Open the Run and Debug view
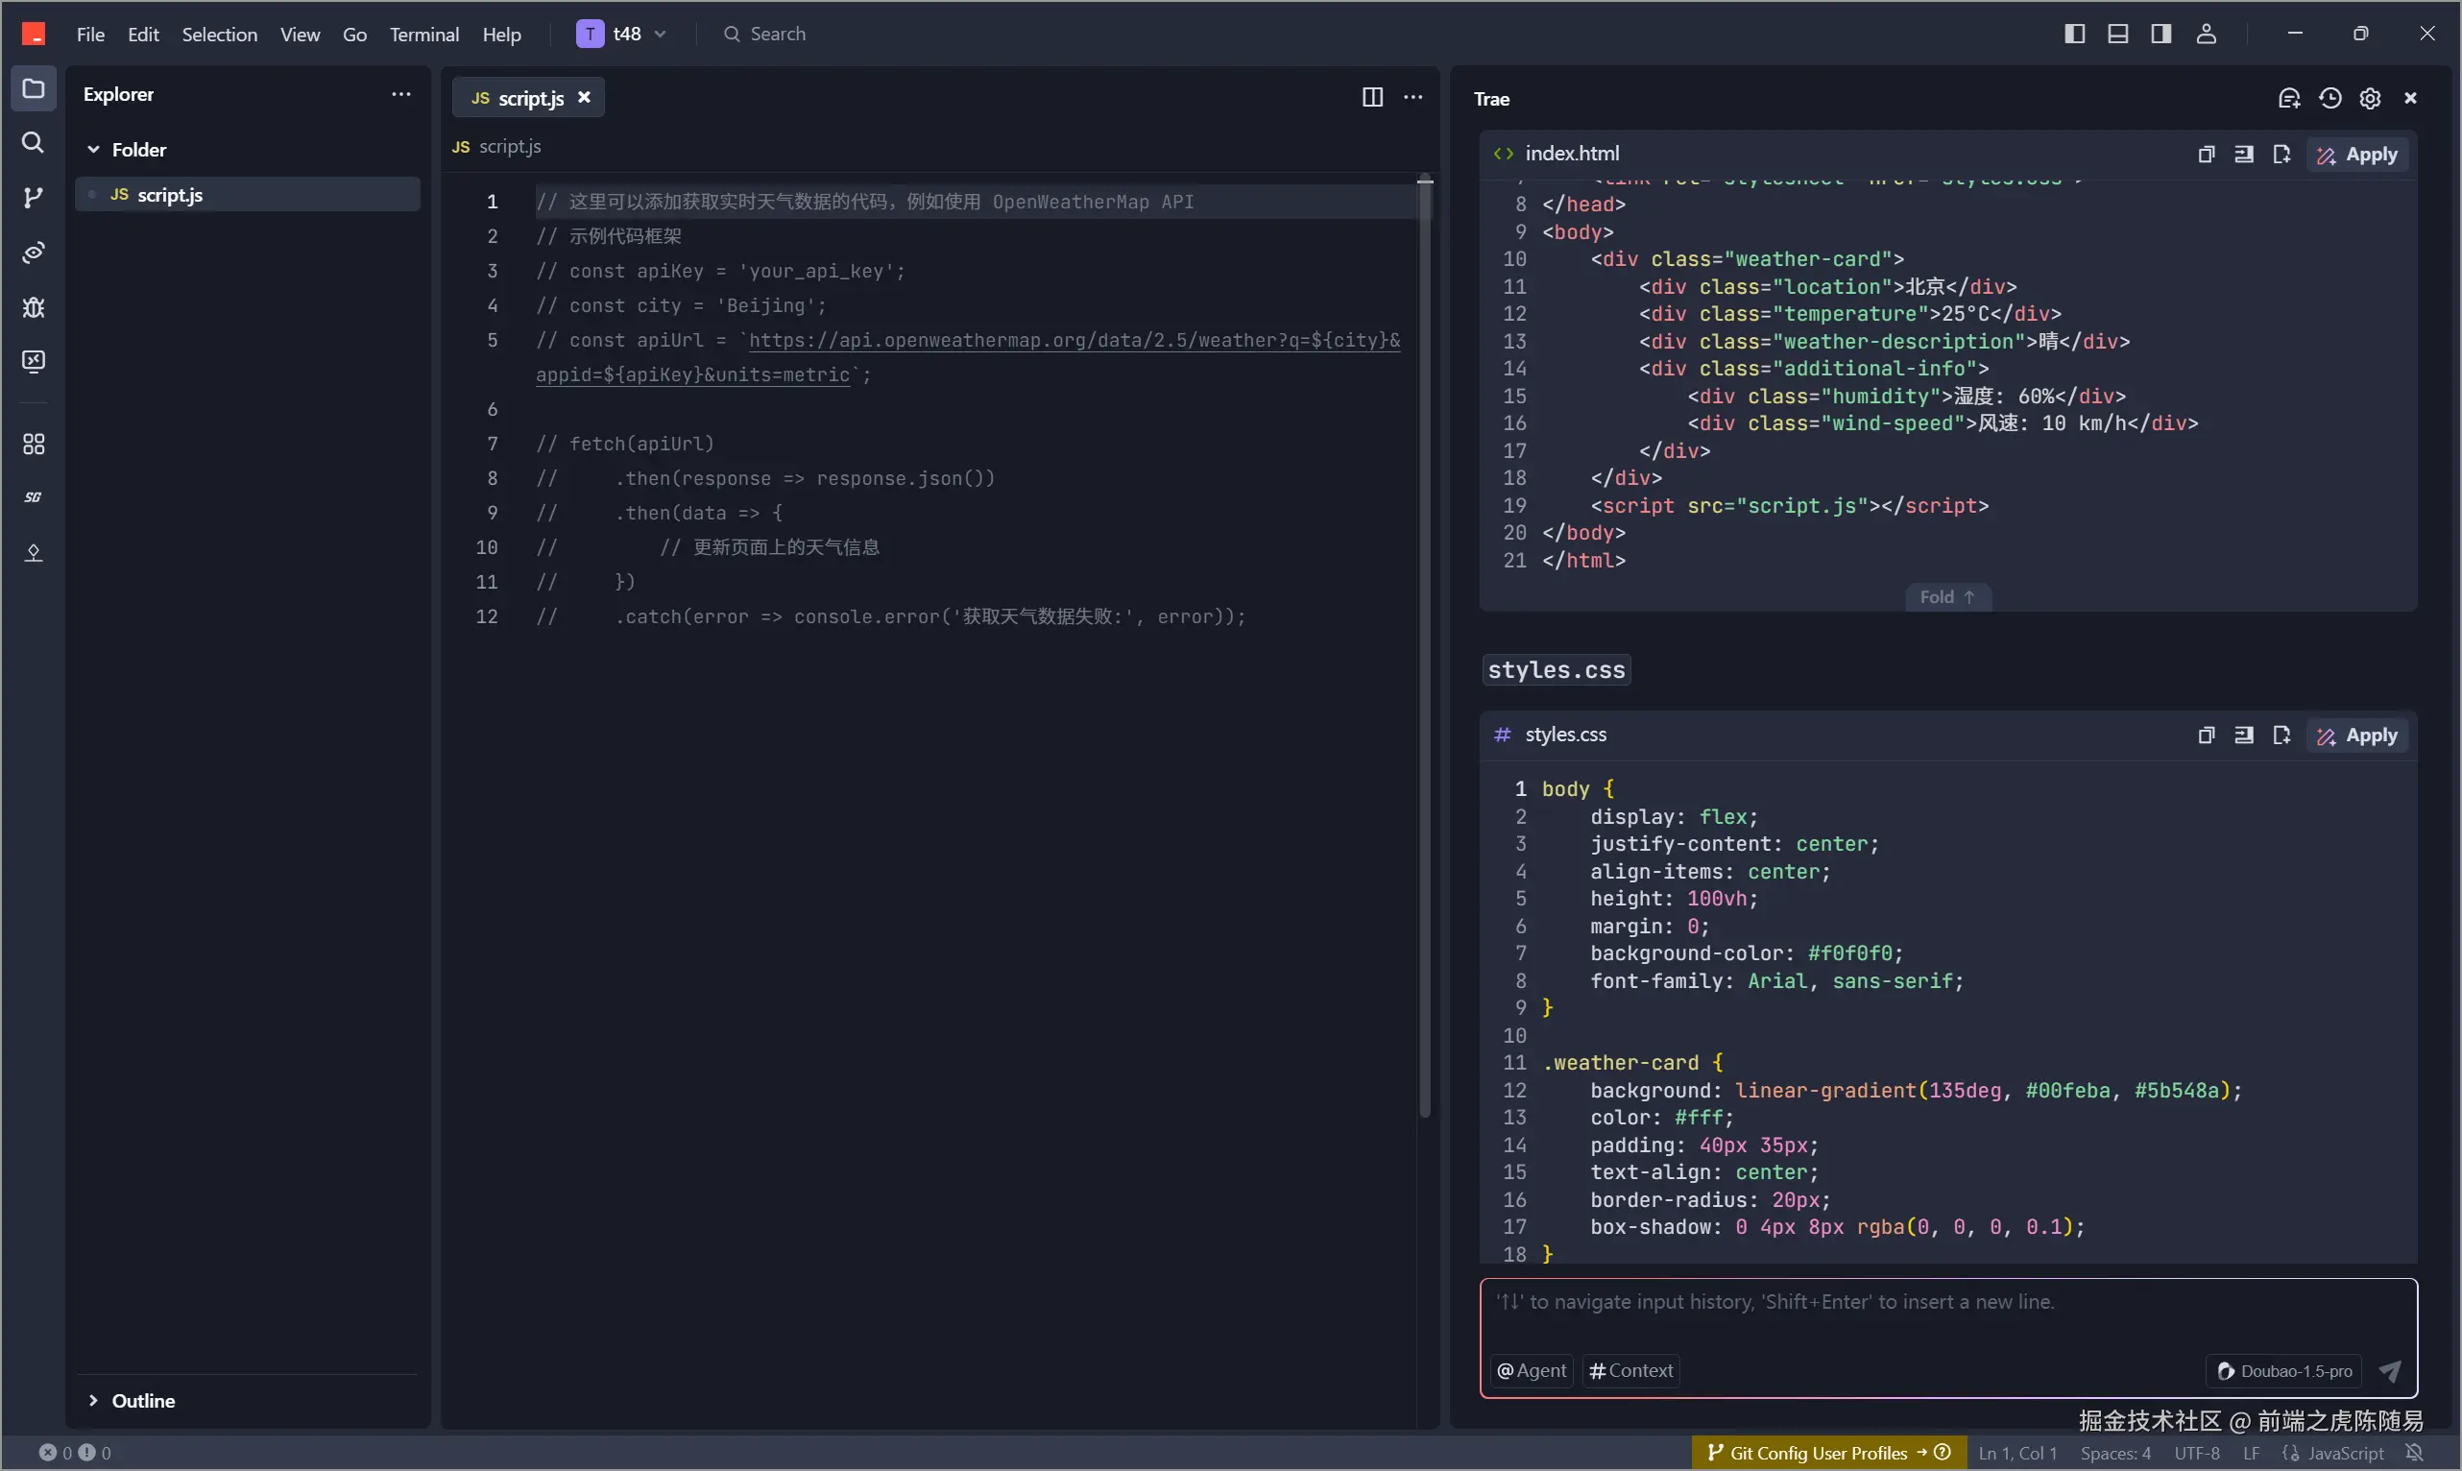 pos(33,307)
